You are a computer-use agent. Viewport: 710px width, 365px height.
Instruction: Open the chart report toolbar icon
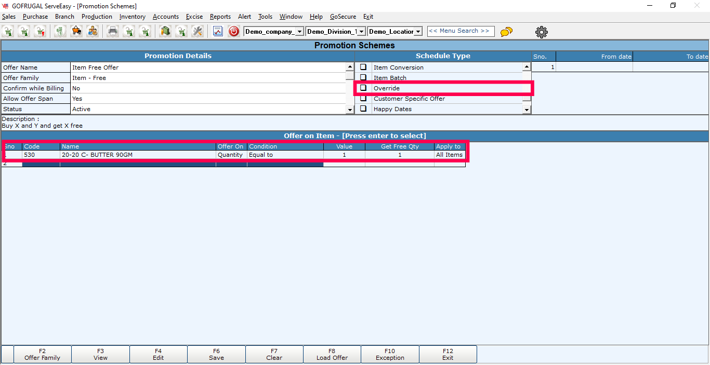tap(218, 31)
